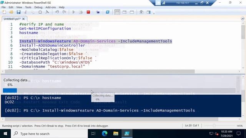Restore down the remote session connection bar
The height and width of the screenshot is (138, 246).
[x=202, y=3]
